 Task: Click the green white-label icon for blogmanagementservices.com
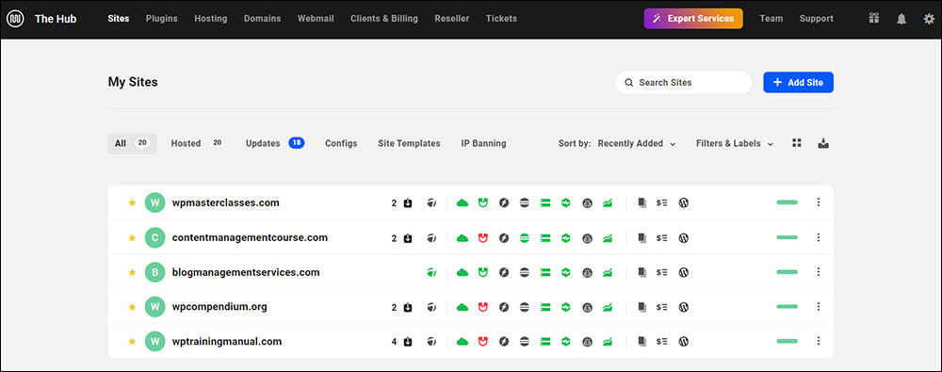431,272
